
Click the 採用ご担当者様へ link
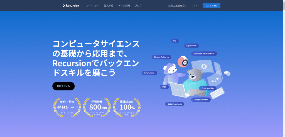click(178, 6)
